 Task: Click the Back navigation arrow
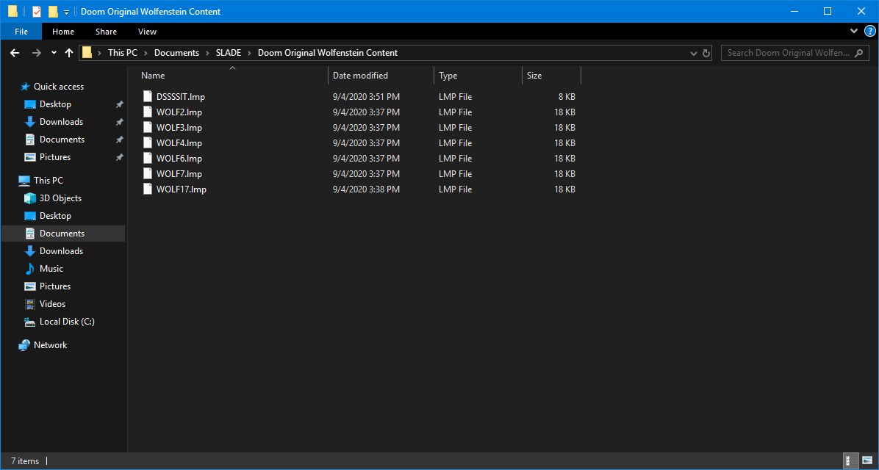point(15,53)
